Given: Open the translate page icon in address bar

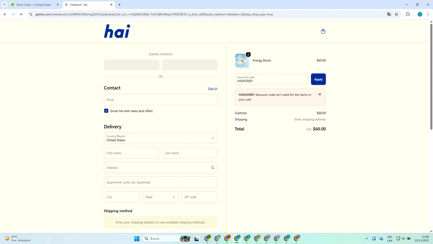Looking at the screenshot, I should click(389, 14).
